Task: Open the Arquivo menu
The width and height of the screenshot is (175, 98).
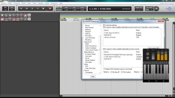Action: point(4,3)
